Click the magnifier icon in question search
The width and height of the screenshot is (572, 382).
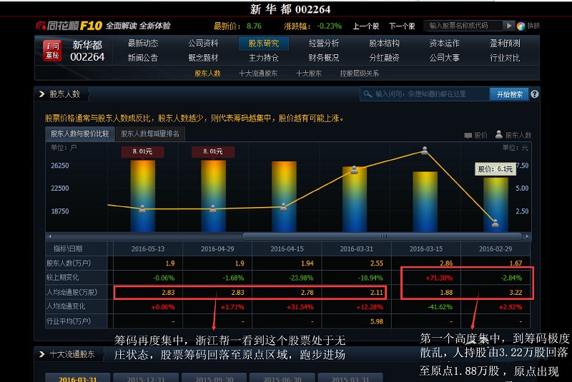[368, 94]
